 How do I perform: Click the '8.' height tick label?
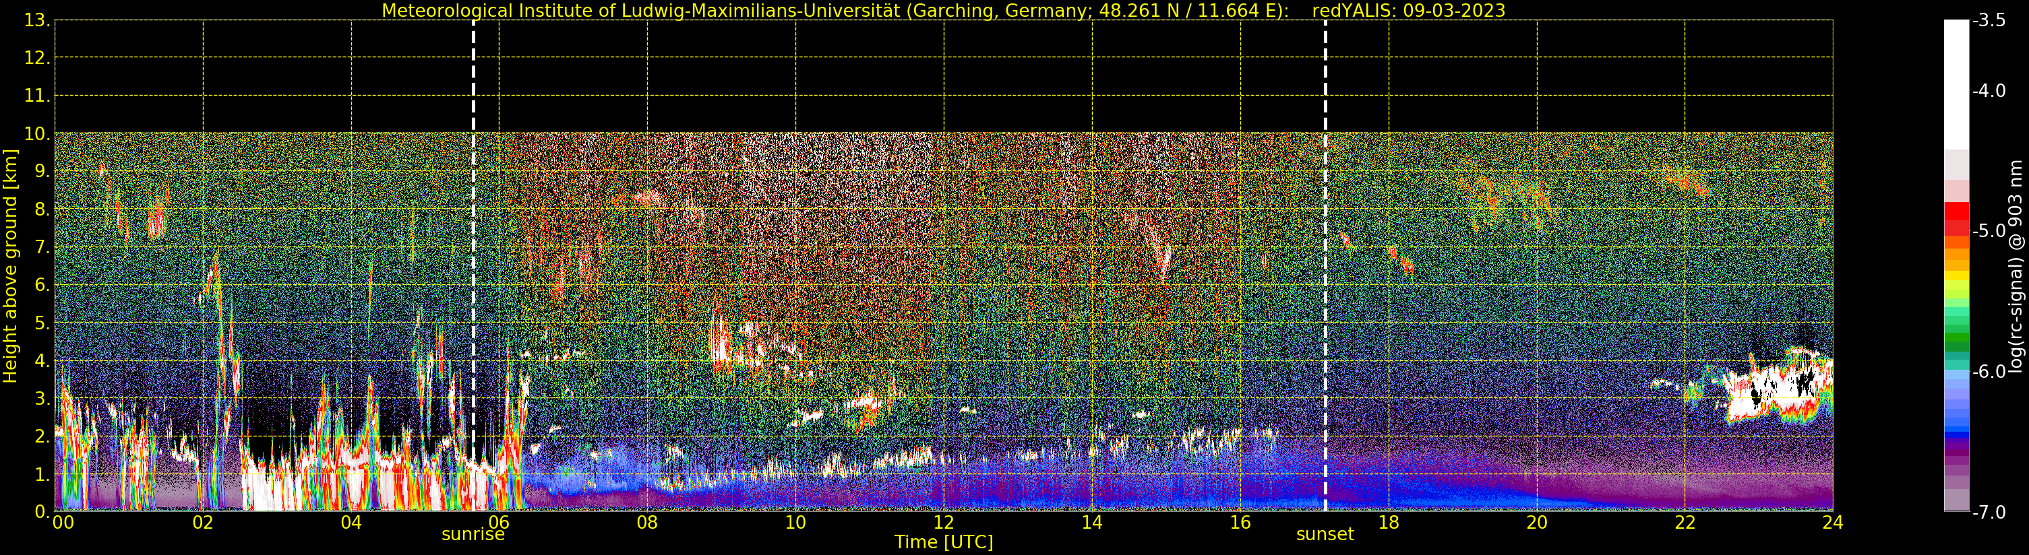tap(42, 209)
